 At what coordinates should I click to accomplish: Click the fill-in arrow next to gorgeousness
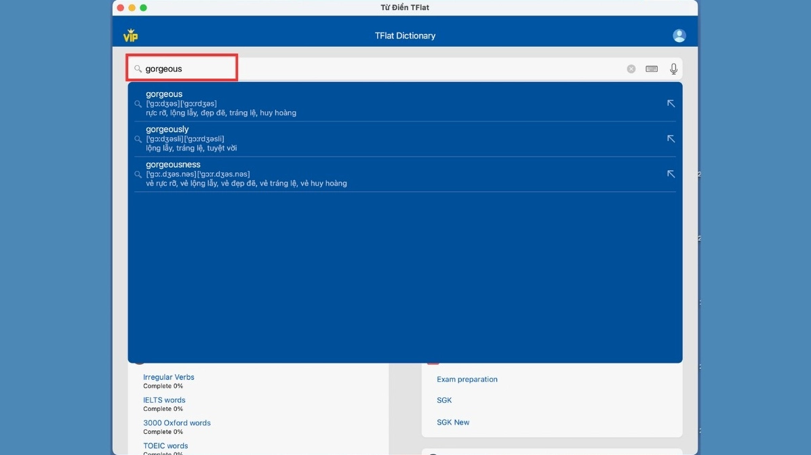pyautogui.click(x=670, y=174)
